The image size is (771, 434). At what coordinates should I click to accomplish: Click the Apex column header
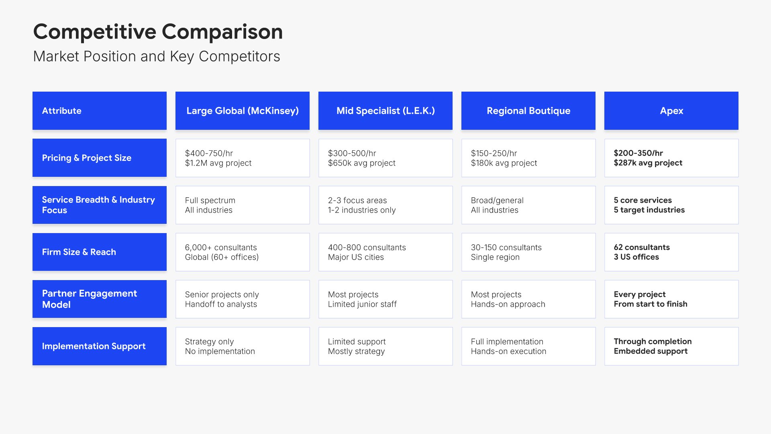[x=671, y=111]
